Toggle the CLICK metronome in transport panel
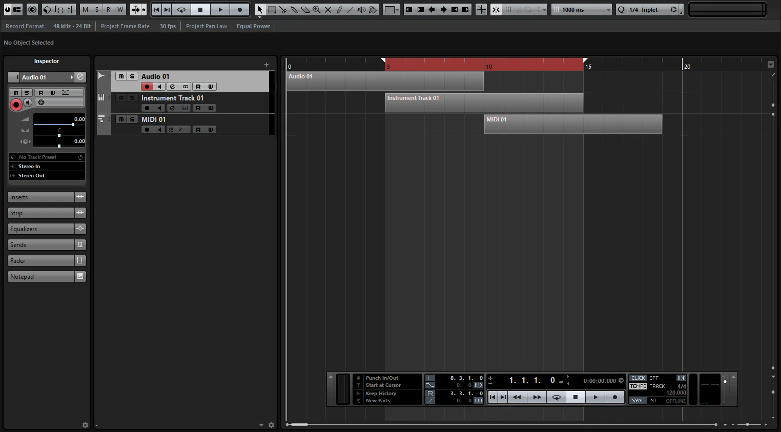The width and height of the screenshot is (781, 432). [x=638, y=378]
